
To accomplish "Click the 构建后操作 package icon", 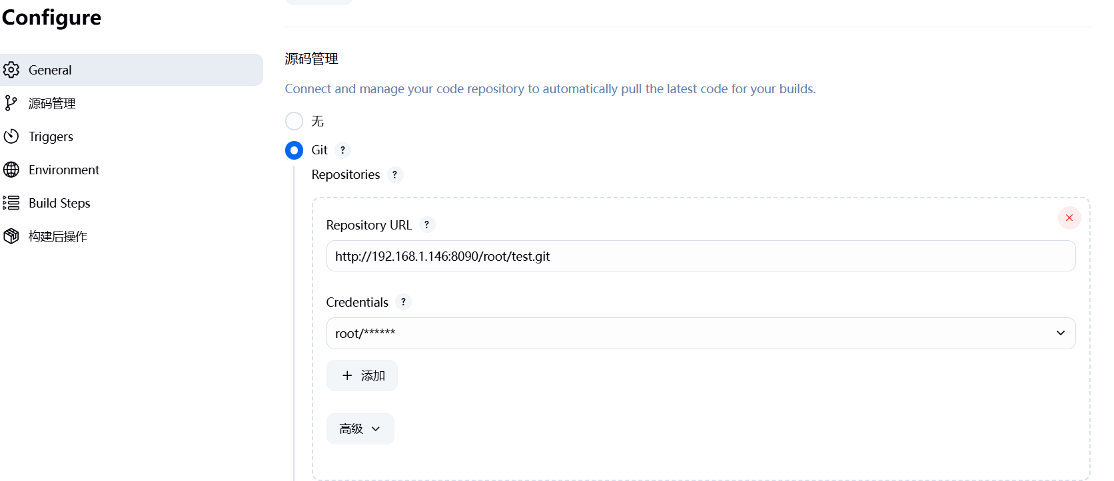I will pyautogui.click(x=11, y=236).
